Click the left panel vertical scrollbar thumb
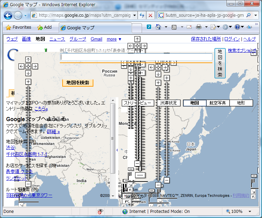The width and height of the screenshot is (262, 218). click(x=113, y=139)
